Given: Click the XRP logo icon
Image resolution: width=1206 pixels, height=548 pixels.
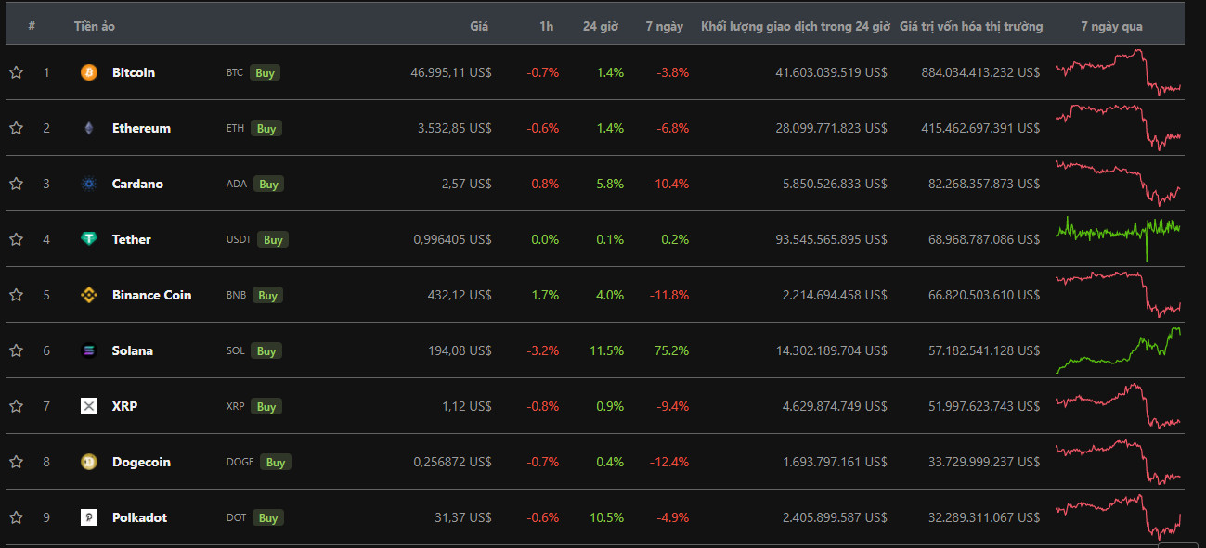Looking at the screenshot, I should point(89,406).
